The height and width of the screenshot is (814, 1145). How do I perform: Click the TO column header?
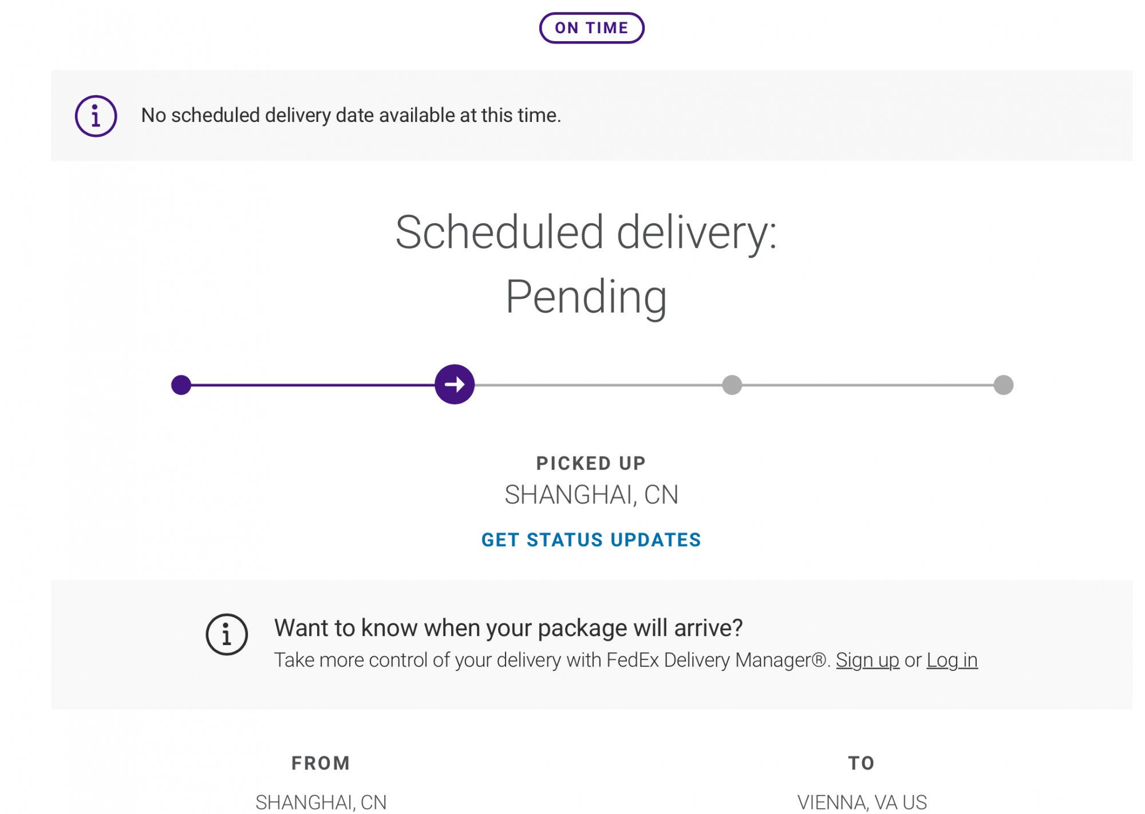pyautogui.click(x=861, y=763)
